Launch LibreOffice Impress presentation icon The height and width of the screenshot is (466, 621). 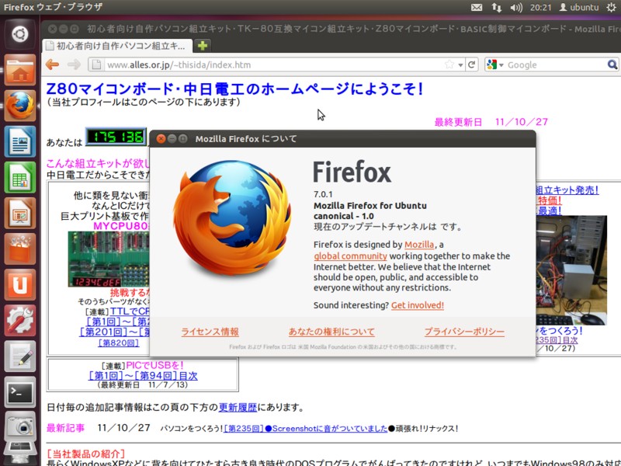click(x=20, y=213)
